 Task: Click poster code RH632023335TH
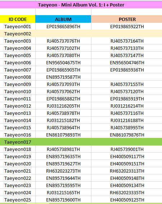(x=127, y=192)
